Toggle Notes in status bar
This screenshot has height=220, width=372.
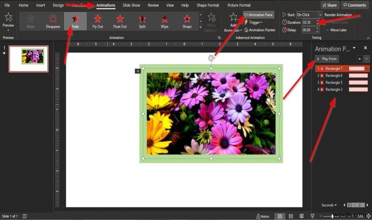(x=263, y=216)
